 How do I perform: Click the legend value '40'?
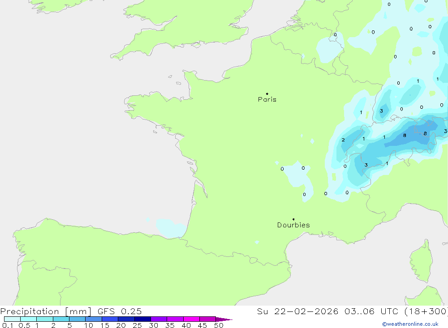[186, 325]
